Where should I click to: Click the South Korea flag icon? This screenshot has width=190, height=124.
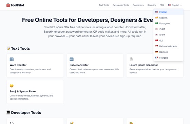[157, 35]
